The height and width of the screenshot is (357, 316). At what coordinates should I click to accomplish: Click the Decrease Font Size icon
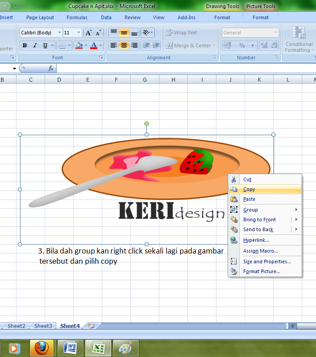[98, 33]
